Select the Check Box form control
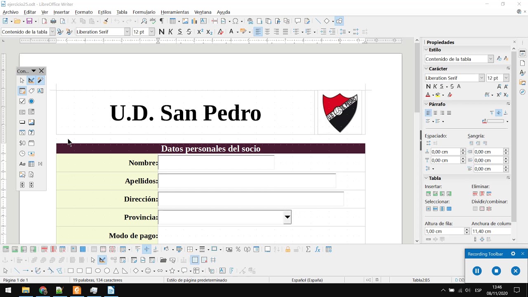The height and width of the screenshot is (297, 528). tap(22, 101)
